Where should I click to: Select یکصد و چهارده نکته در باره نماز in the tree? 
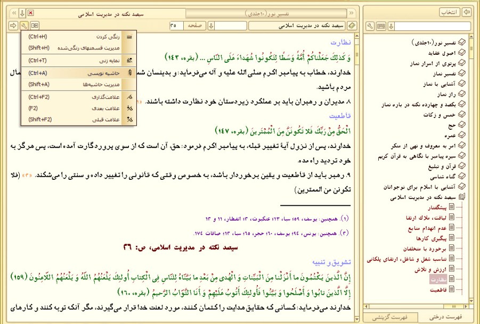coord(419,104)
